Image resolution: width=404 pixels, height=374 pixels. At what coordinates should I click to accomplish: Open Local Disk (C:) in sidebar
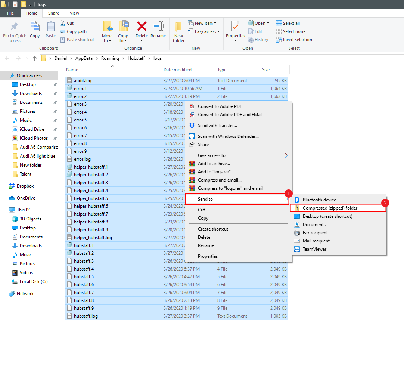click(x=34, y=282)
